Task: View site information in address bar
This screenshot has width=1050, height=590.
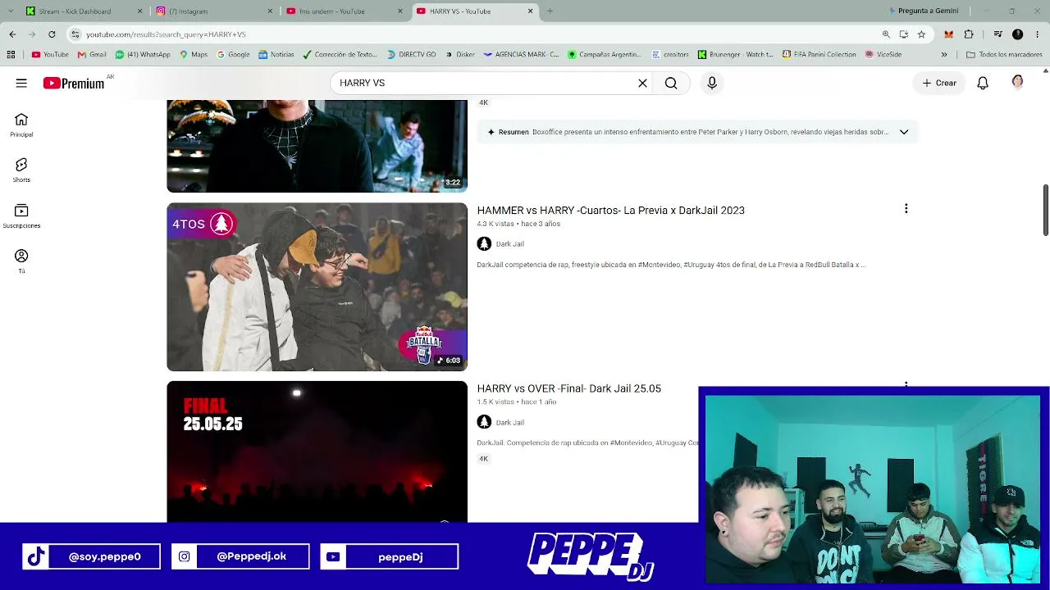Action: pyautogui.click(x=75, y=34)
